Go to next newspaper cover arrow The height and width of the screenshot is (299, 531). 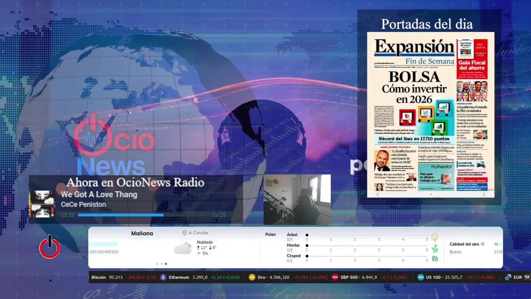(484, 194)
